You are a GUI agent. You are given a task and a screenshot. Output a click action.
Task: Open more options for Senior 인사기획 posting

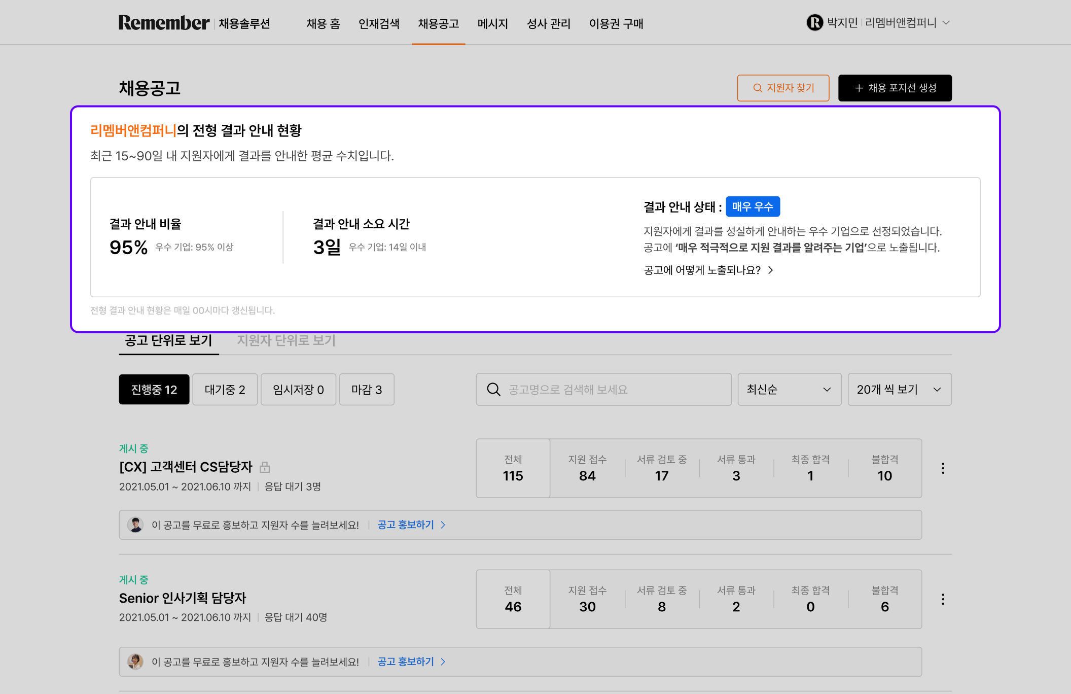(943, 599)
